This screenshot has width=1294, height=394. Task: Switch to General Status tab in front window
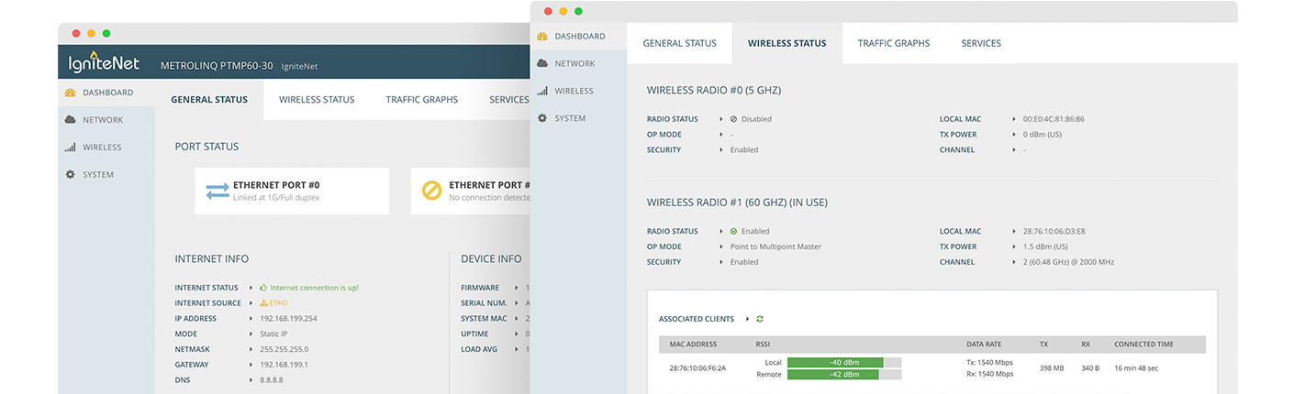point(679,43)
